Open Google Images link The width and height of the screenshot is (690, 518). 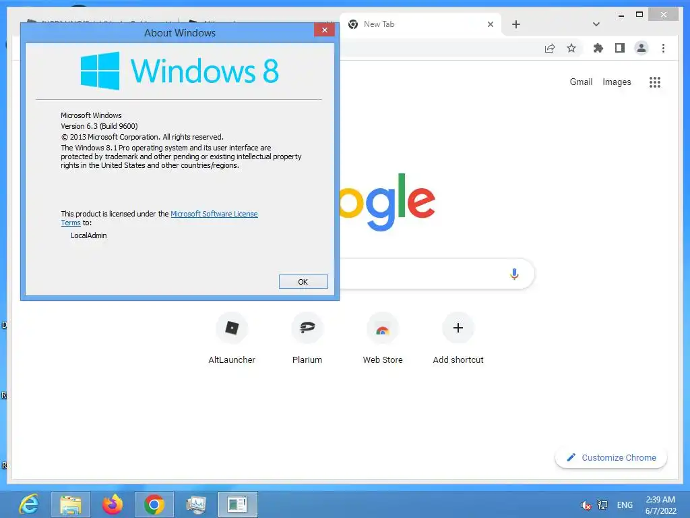pos(617,82)
